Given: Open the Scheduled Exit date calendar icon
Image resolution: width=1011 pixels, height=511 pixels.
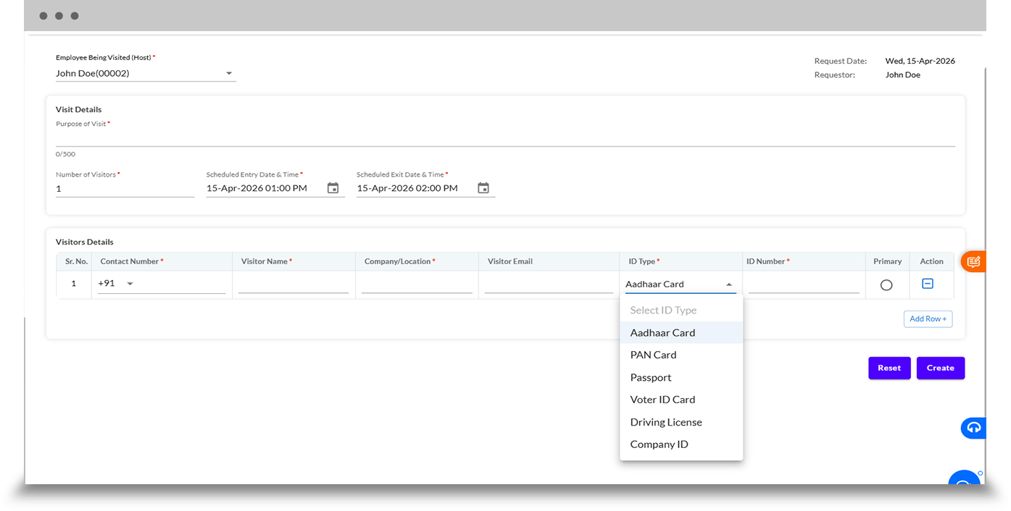Looking at the screenshot, I should [x=483, y=188].
